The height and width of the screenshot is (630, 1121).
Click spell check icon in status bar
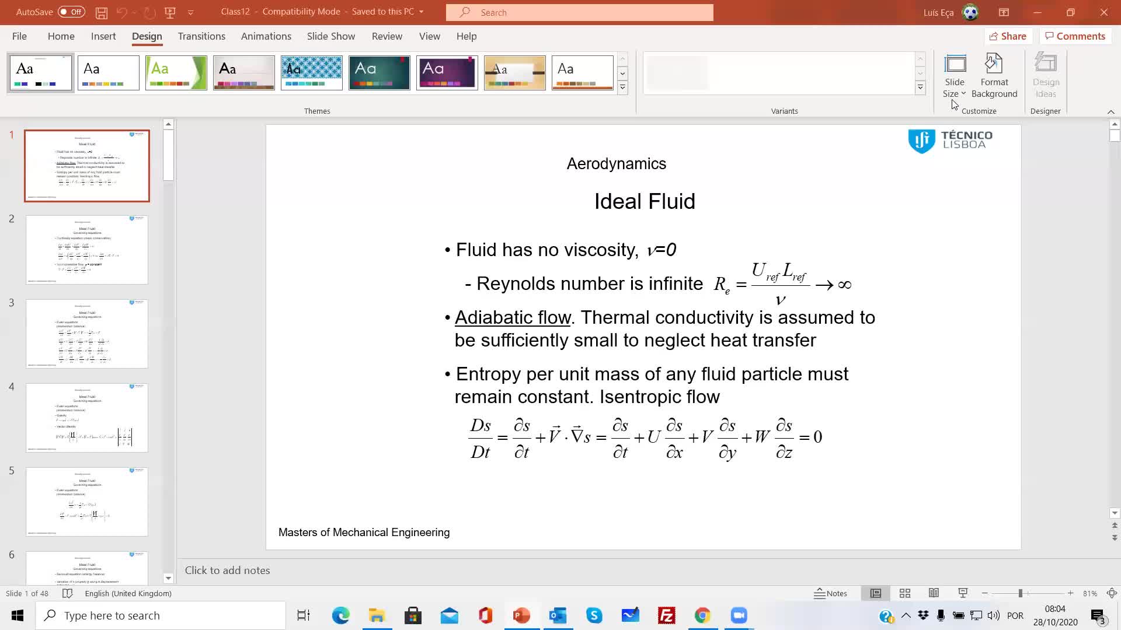[67, 593]
